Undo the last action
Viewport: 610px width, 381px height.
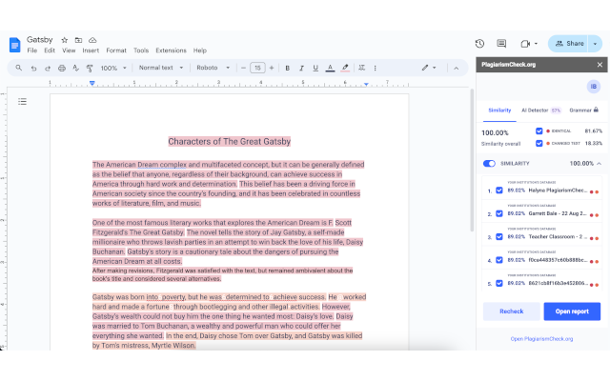[34, 68]
